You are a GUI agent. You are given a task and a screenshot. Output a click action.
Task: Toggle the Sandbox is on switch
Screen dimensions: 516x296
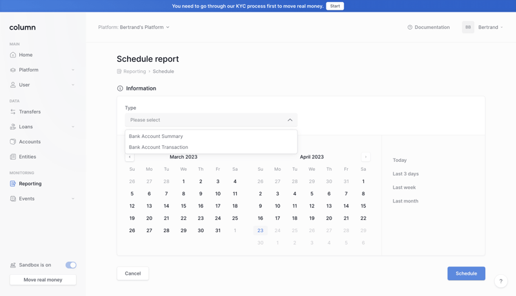71,265
